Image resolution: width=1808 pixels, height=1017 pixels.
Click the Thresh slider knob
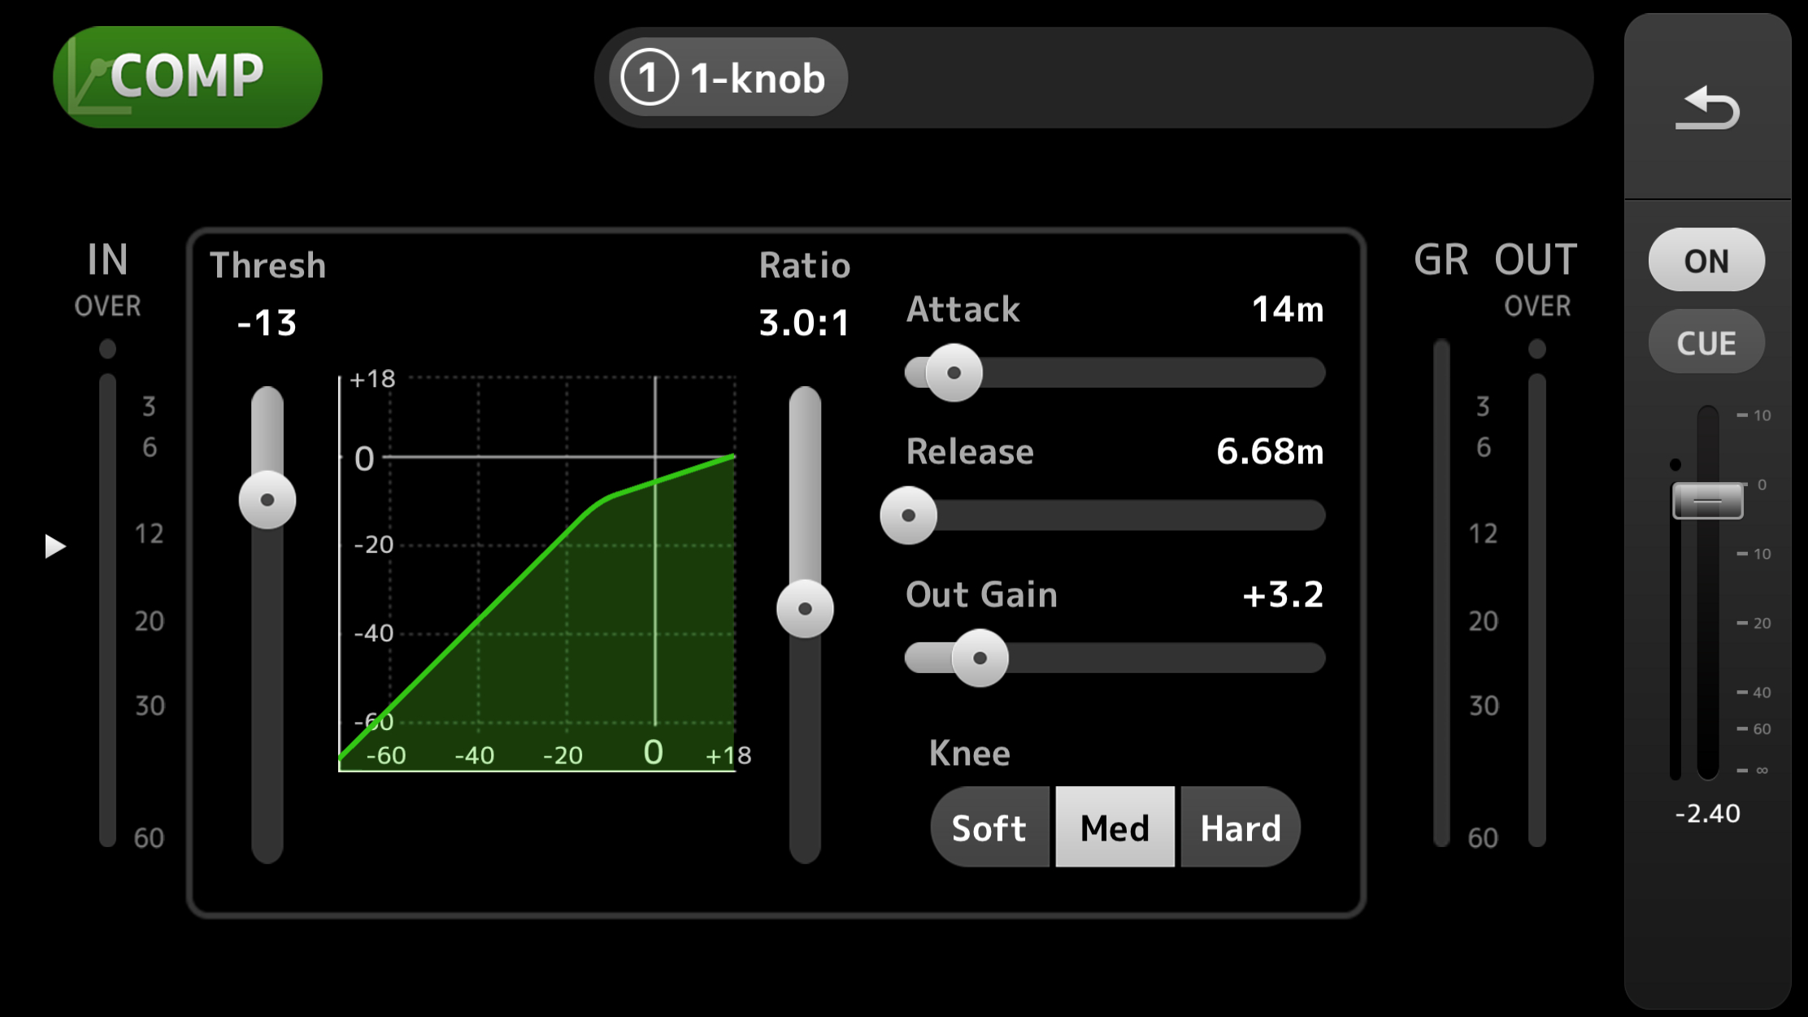coord(267,500)
